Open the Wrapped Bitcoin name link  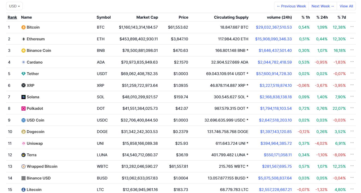42,166
